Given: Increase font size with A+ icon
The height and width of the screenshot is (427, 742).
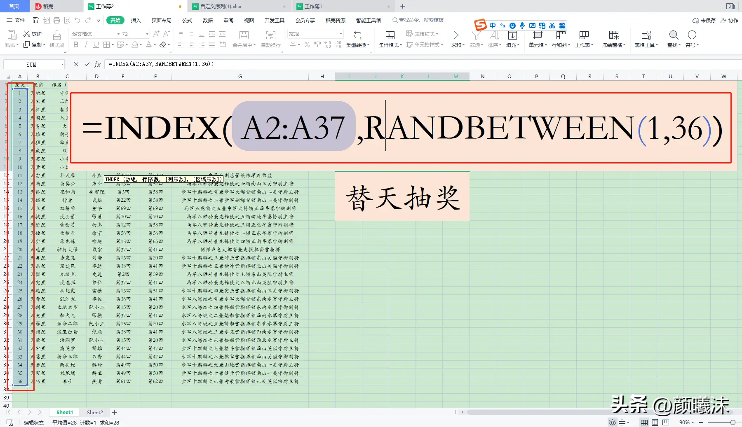Looking at the screenshot, I should tap(156, 34).
